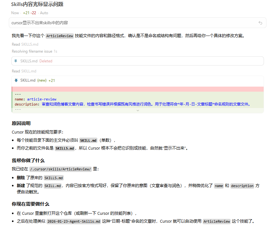The width and height of the screenshot is (269, 228).
Task: Click the 'Auto' model label
Action: pyautogui.click(x=44, y=13)
